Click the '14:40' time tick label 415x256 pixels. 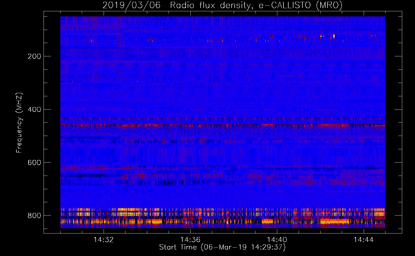277,240
